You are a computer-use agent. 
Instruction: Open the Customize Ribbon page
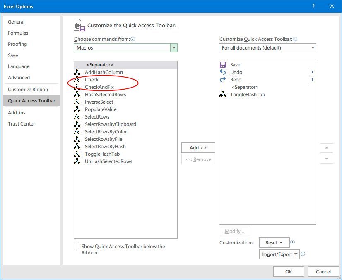(x=31, y=90)
